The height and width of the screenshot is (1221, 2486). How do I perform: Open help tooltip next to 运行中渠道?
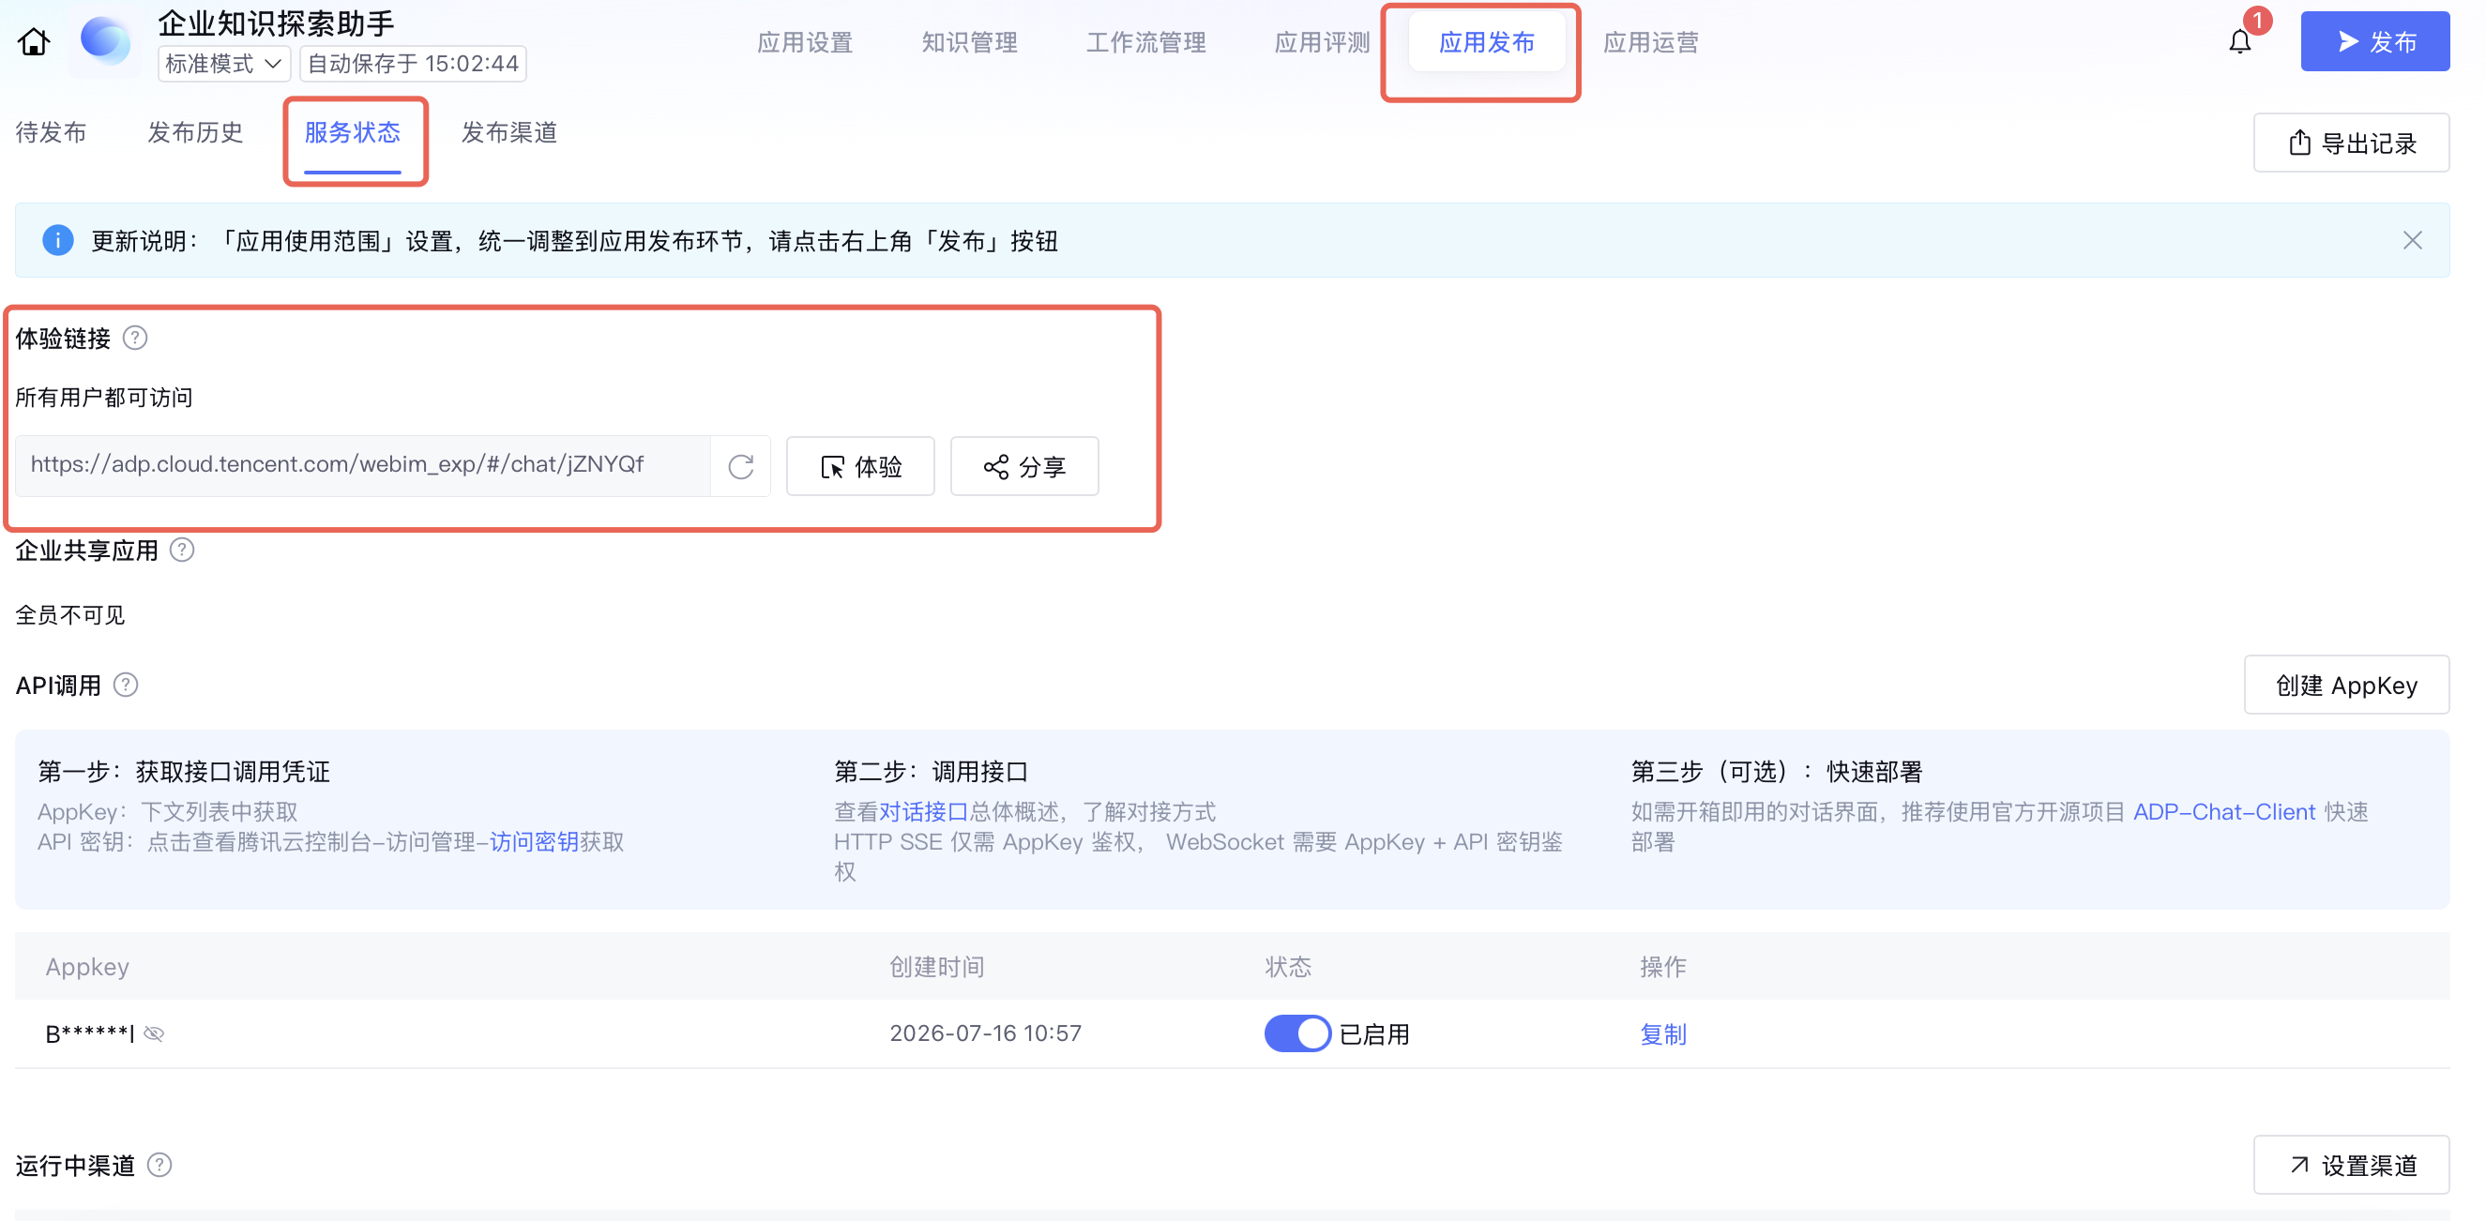[x=160, y=1165]
